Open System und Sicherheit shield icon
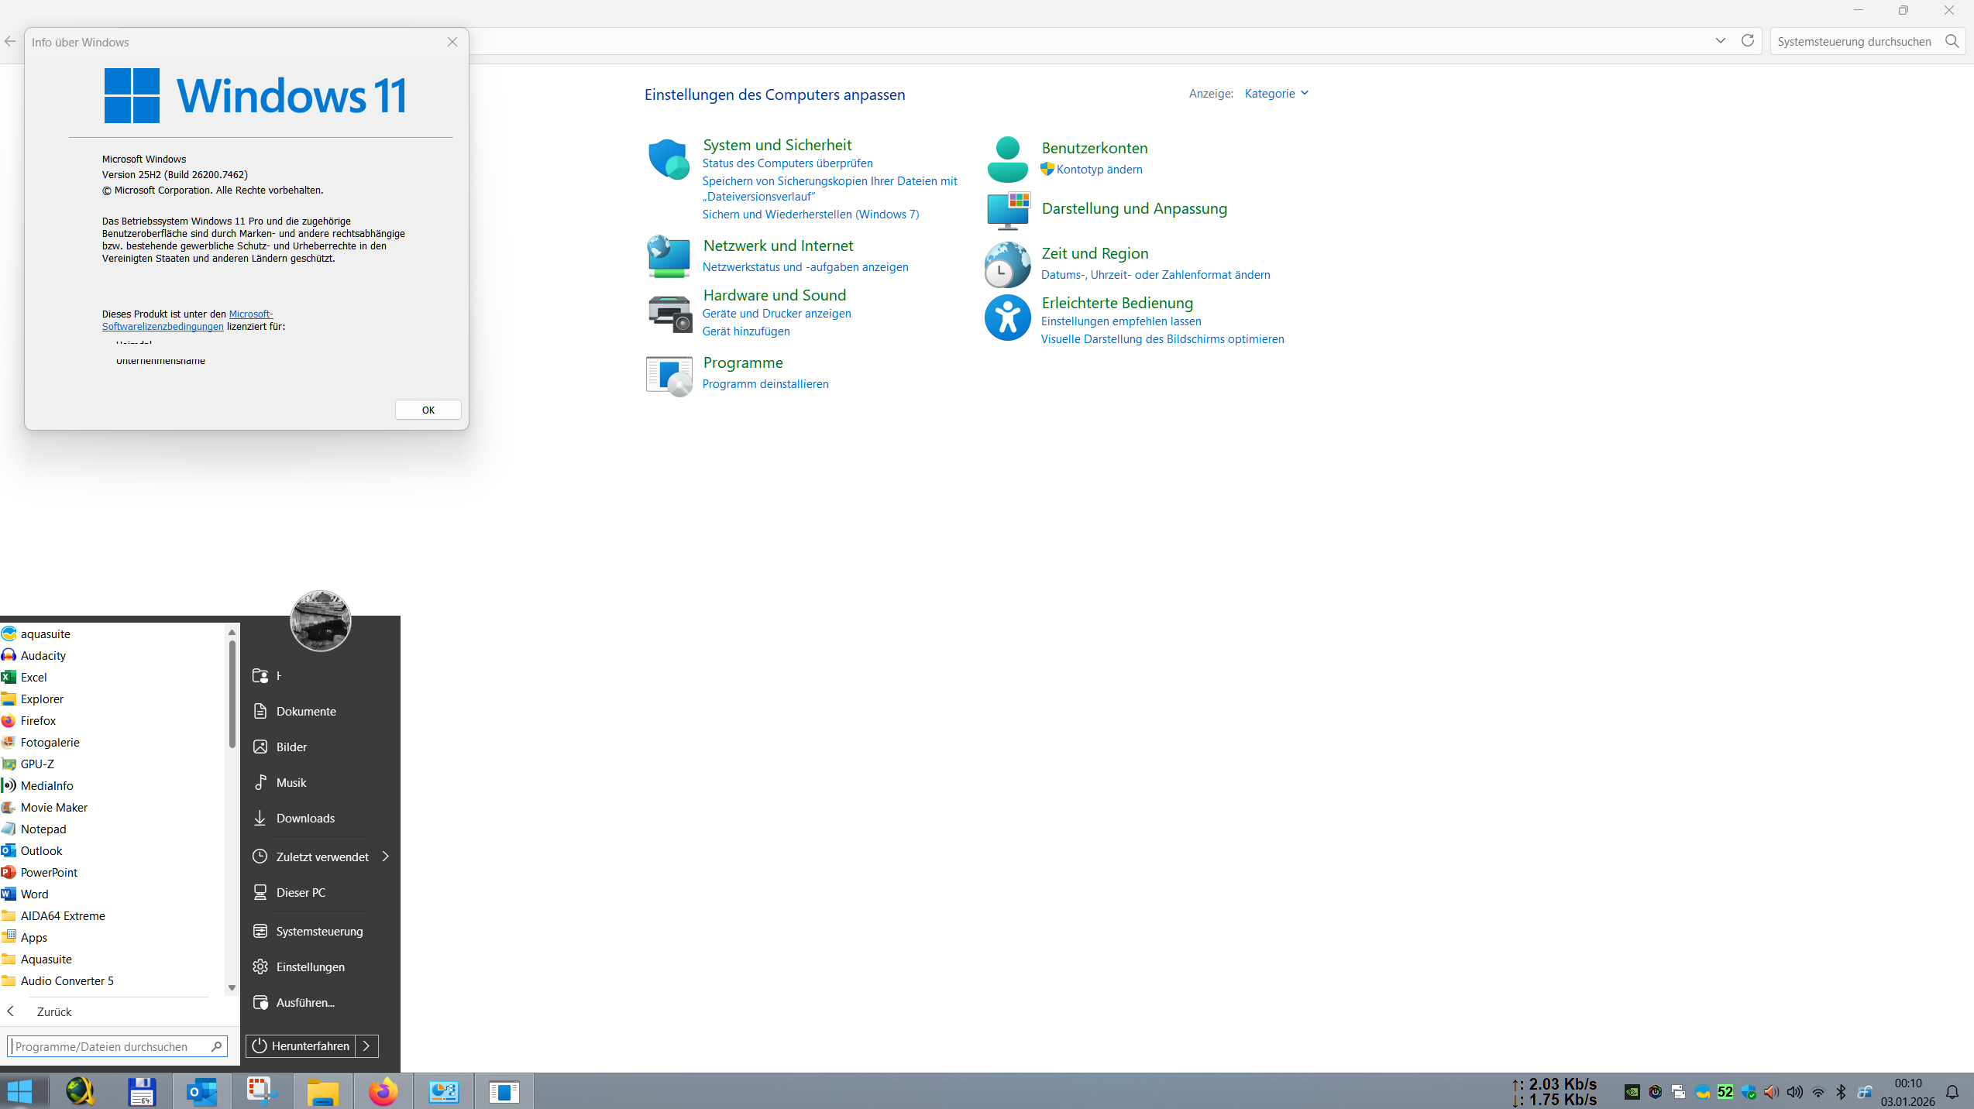1974x1109 pixels. pyautogui.click(x=668, y=160)
